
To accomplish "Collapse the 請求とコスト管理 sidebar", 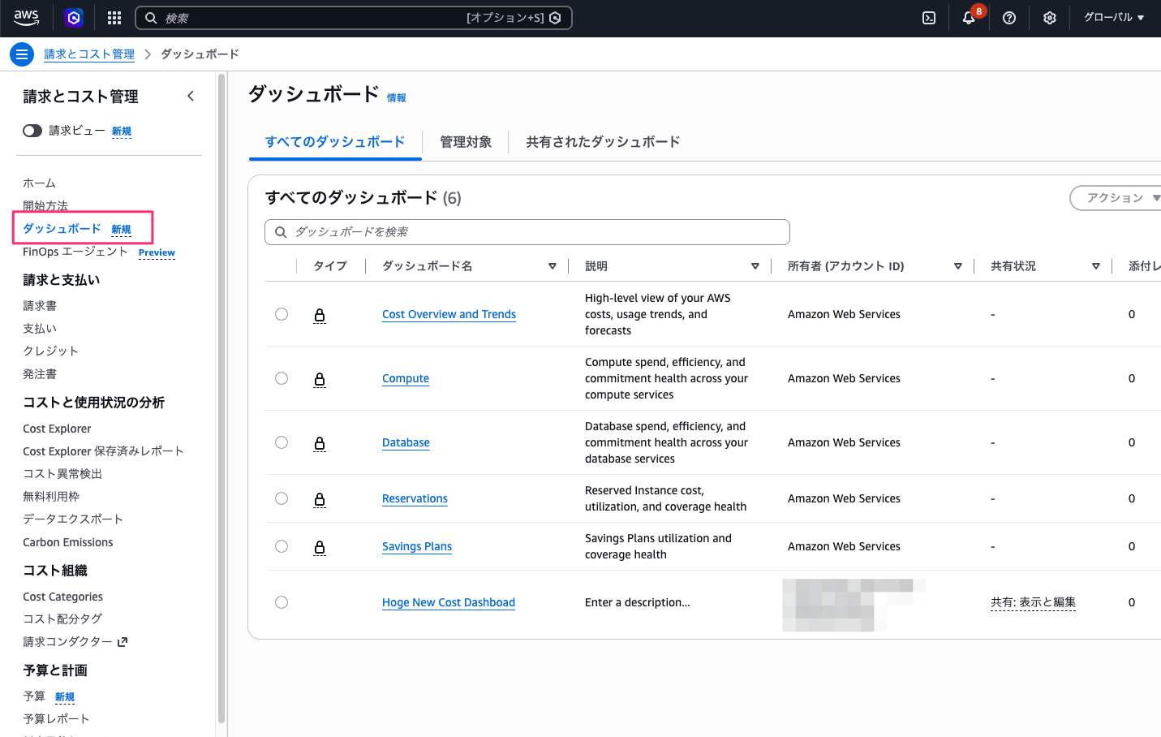I will (191, 96).
